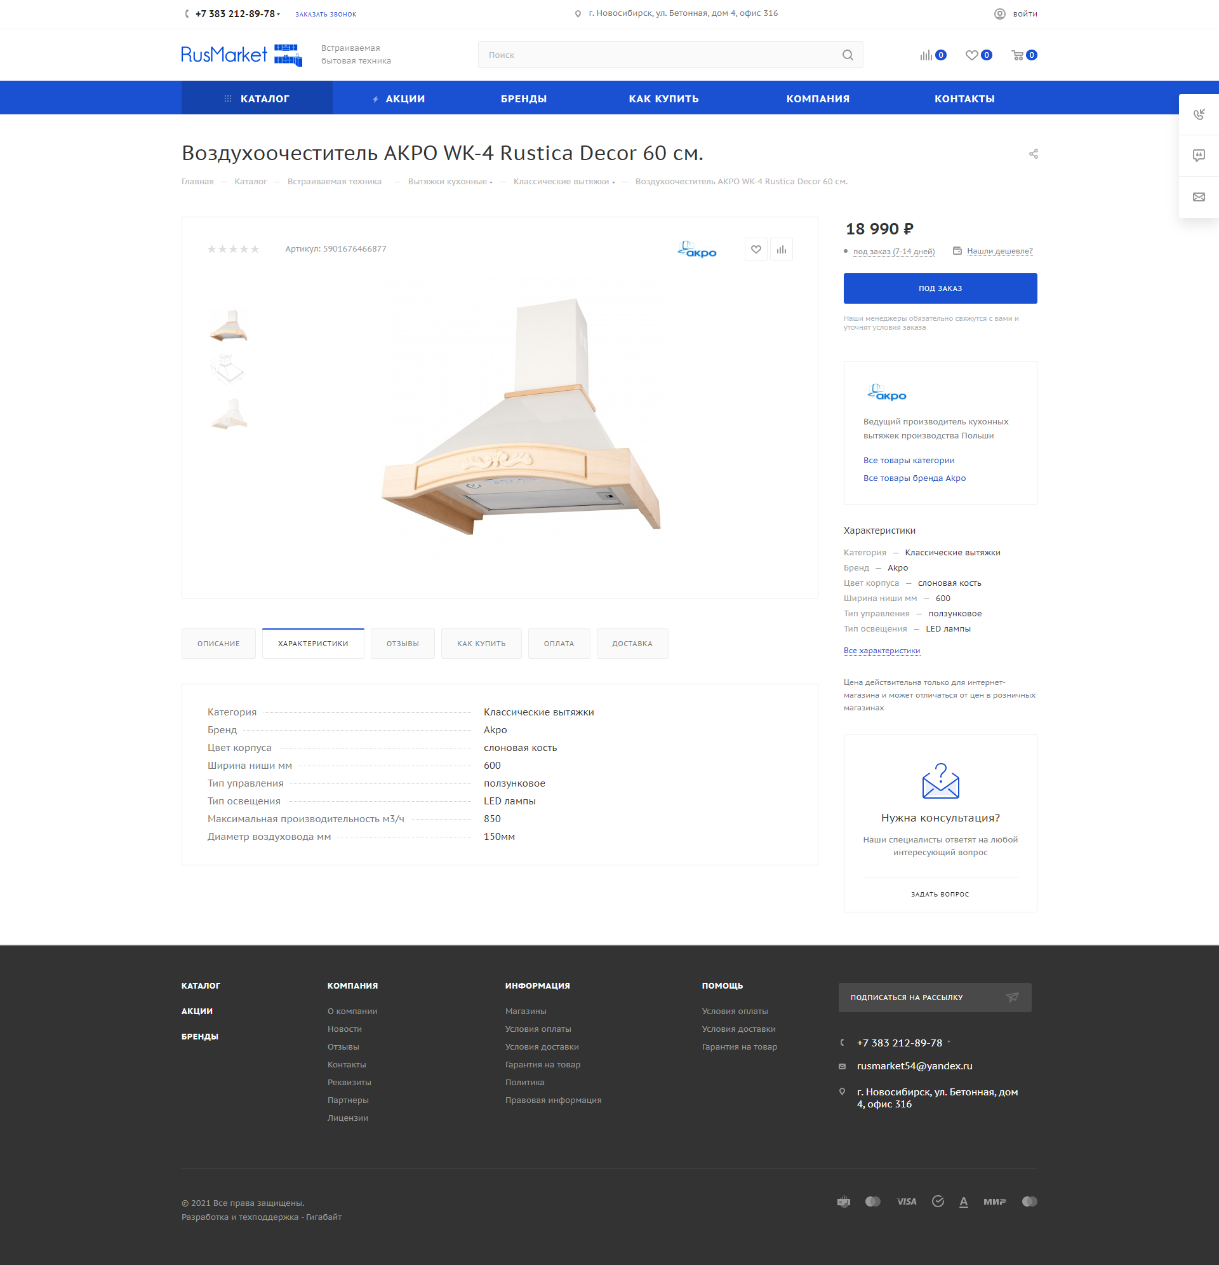Click the Visa payment icon in footer
The image size is (1219, 1265).
906,1201
